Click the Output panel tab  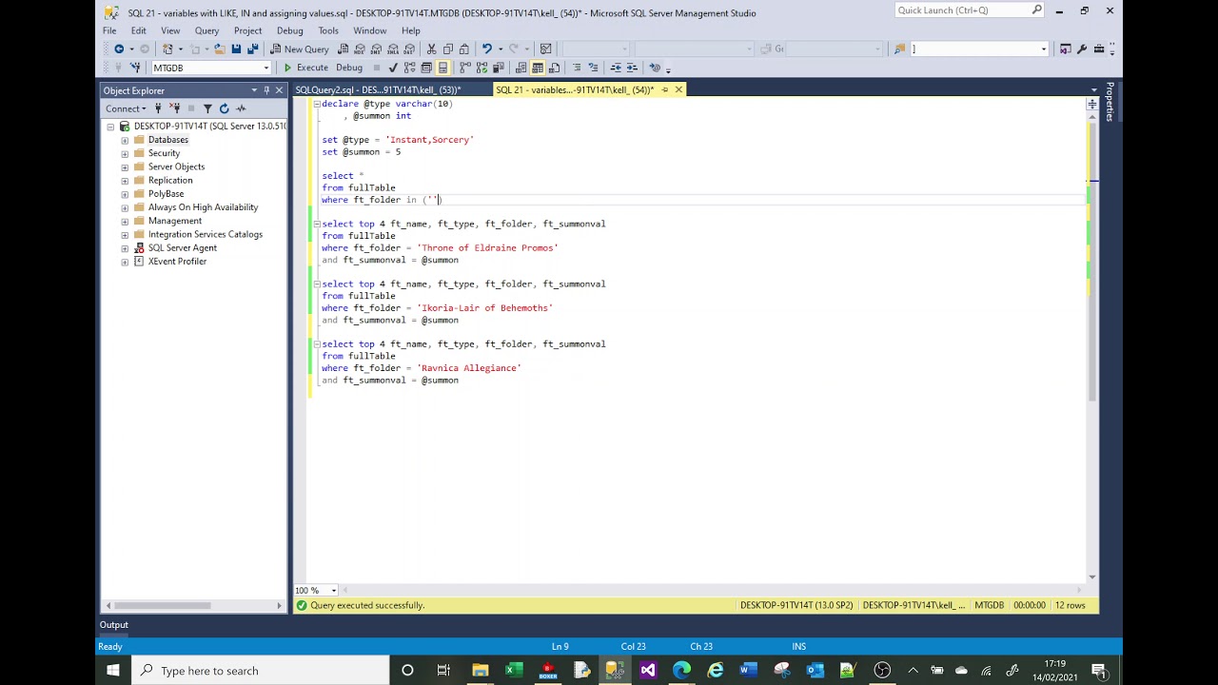(x=114, y=625)
